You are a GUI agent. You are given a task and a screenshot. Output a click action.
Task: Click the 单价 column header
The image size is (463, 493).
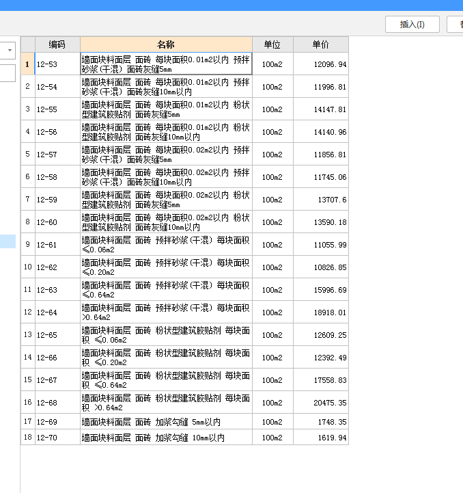pyautogui.click(x=321, y=44)
